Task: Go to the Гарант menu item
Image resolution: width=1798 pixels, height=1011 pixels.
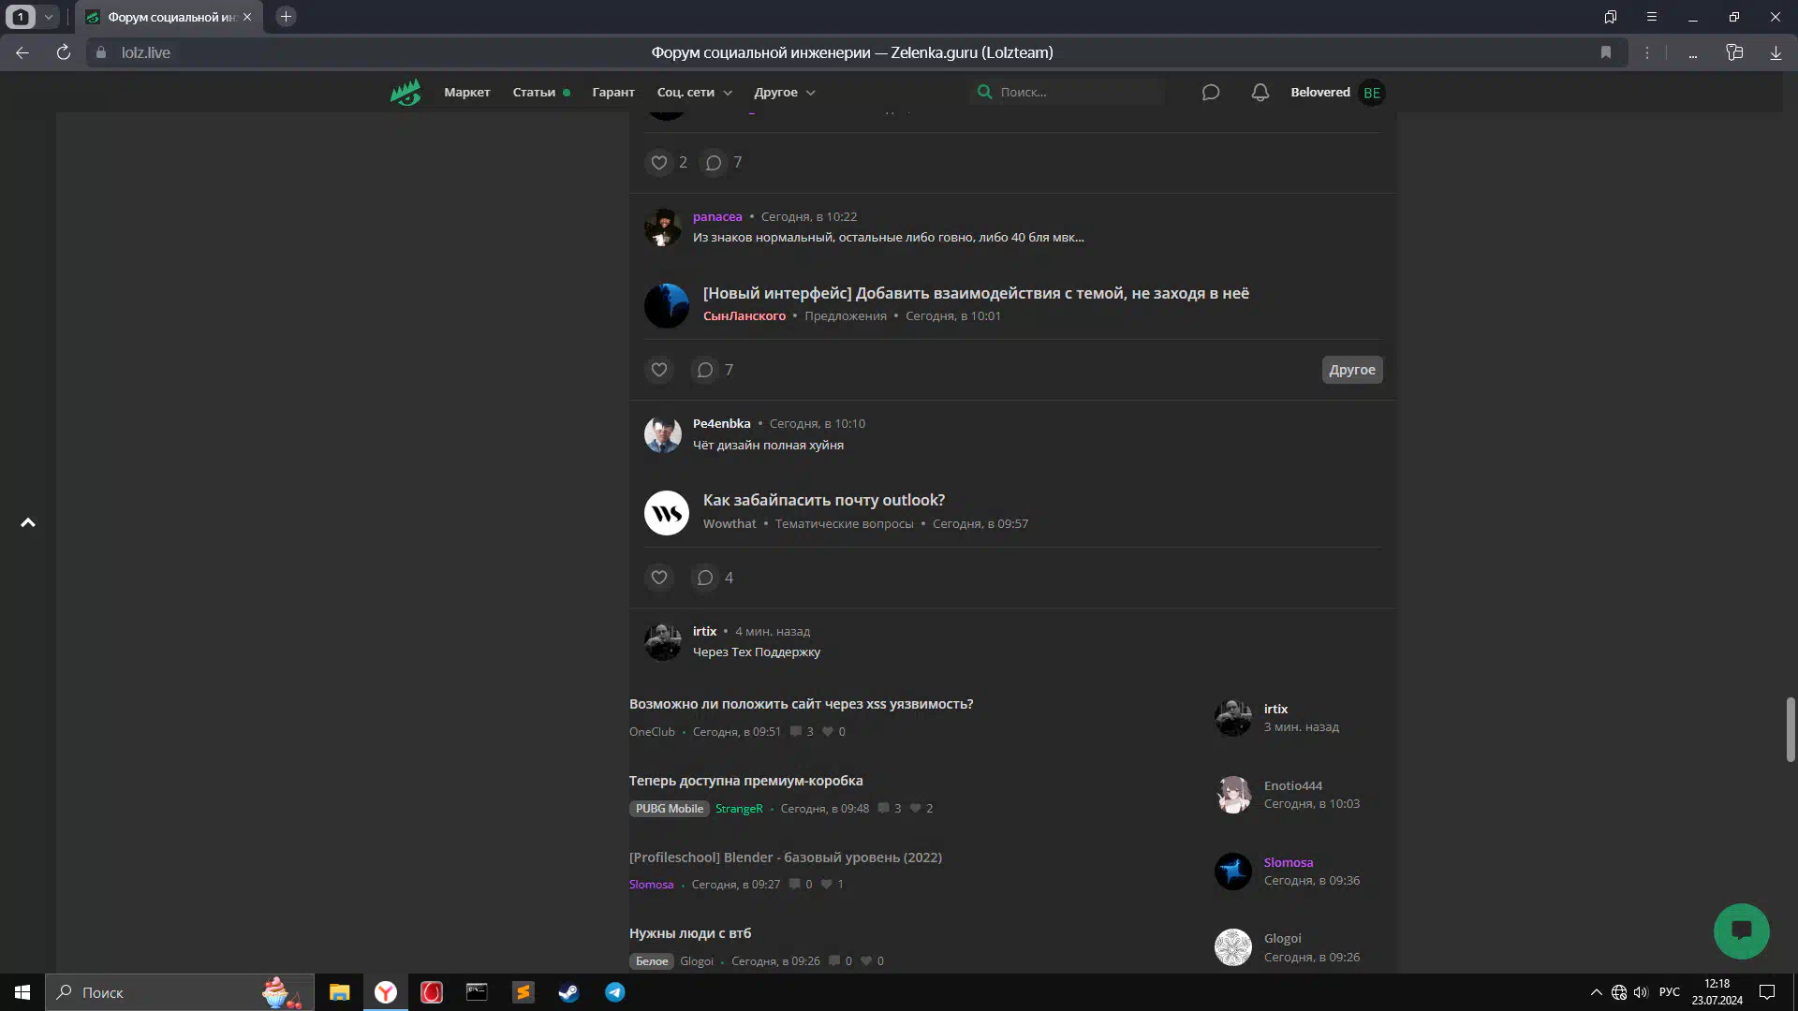Action: click(x=612, y=92)
